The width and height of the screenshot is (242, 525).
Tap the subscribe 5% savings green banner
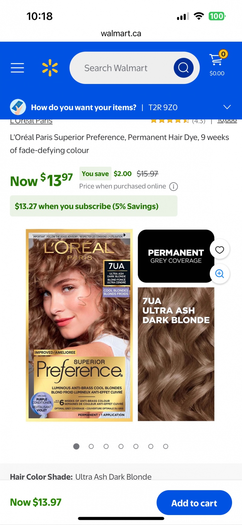tap(94, 206)
